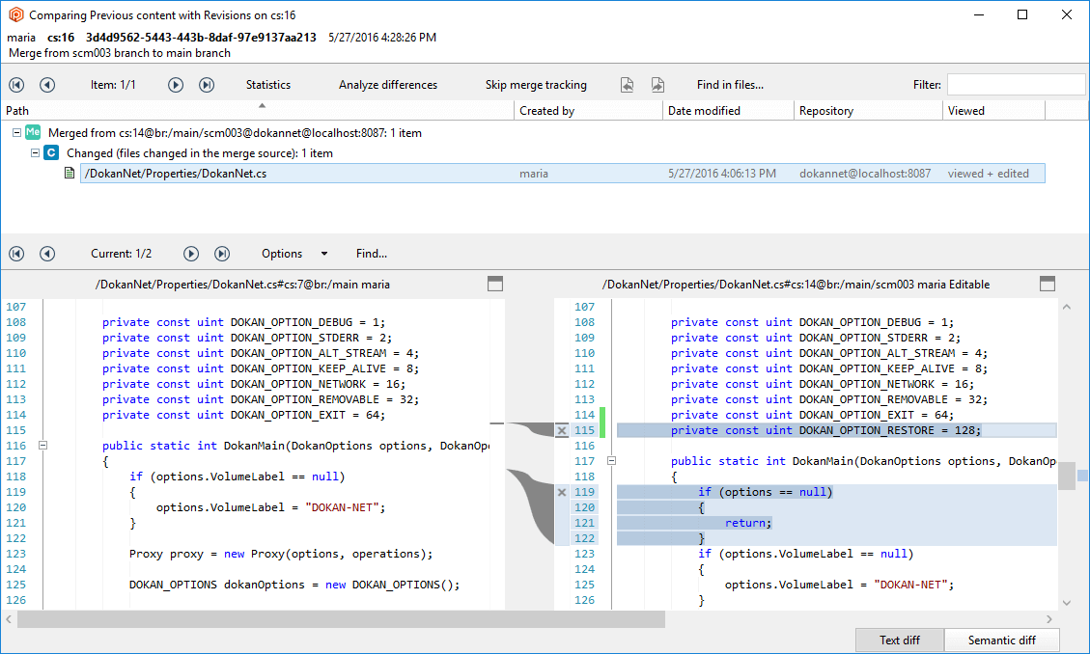Go to previous item in top toolbar
This screenshot has width=1090, height=654.
pos(47,85)
